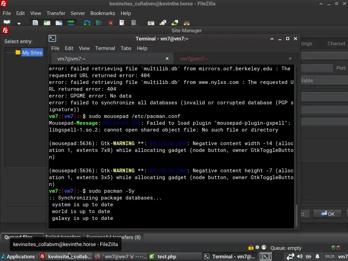The height and width of the screenshot is (261, 348).
Task: Click the Disconnect from server icon
Action: pos(122,22)
